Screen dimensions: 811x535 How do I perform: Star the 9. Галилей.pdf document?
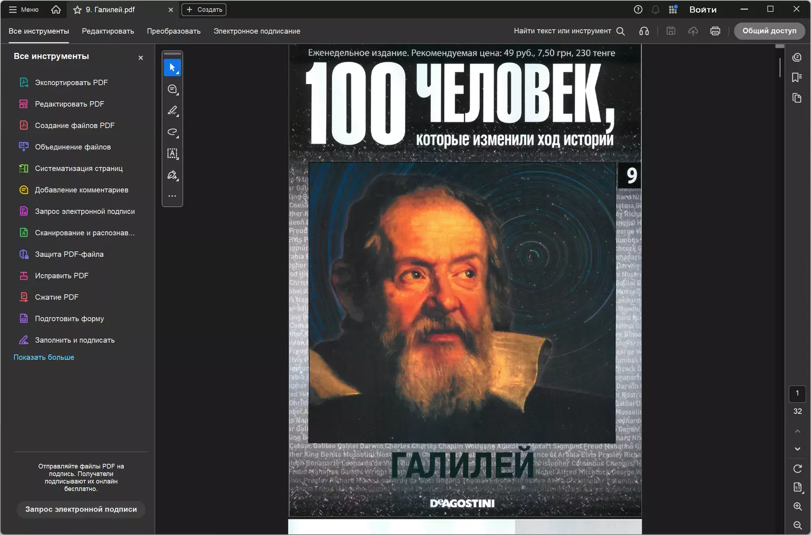point(77,10)
